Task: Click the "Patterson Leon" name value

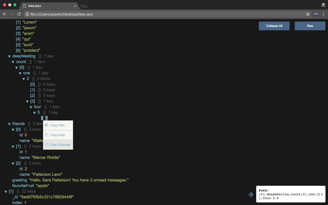Action: [x=47, y=175]
